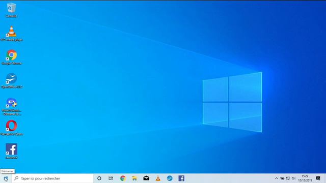Open the Windows Start menu
This screenshot has width=326, height=183.
[6, 178]
